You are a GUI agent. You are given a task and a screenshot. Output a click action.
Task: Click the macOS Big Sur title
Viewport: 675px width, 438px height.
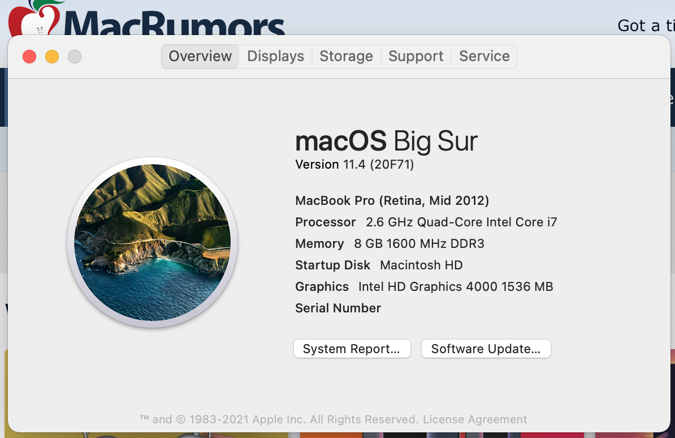[386, 141]
